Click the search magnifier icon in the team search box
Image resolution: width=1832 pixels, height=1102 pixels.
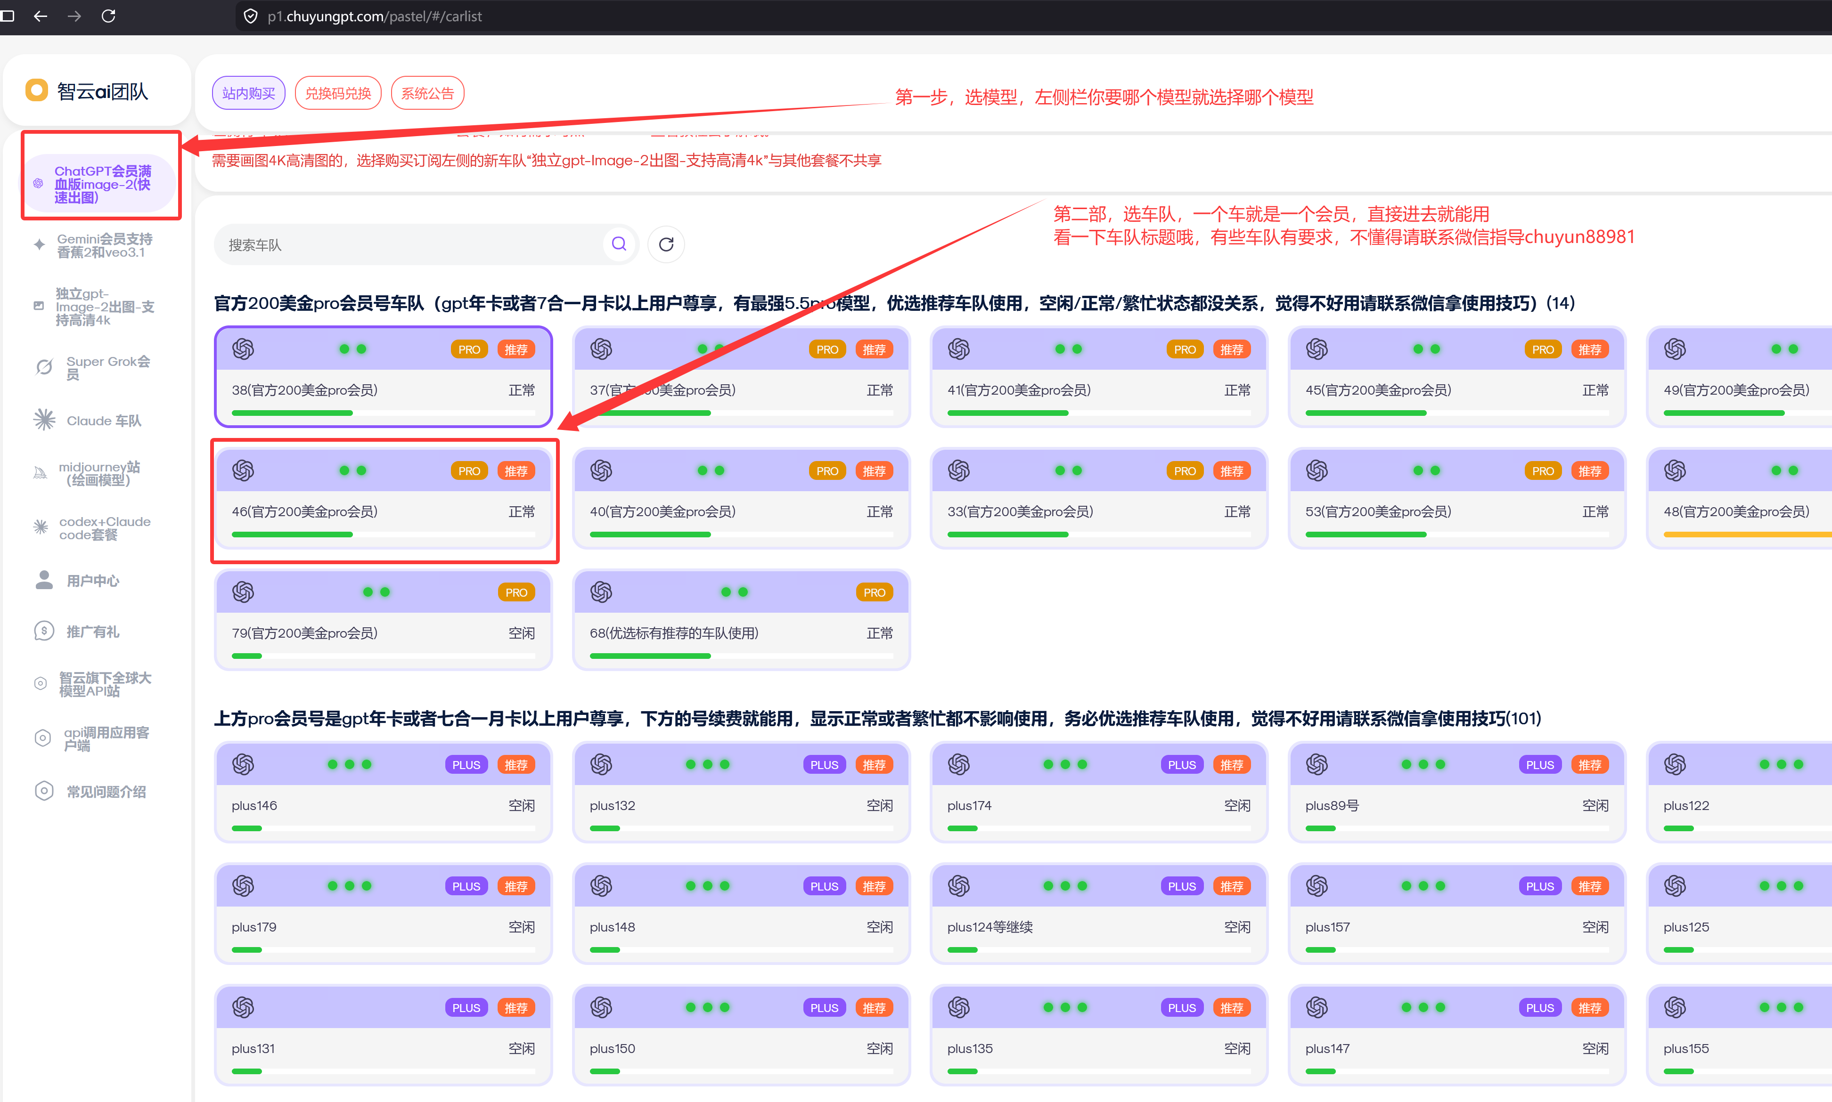pos(619,243)
